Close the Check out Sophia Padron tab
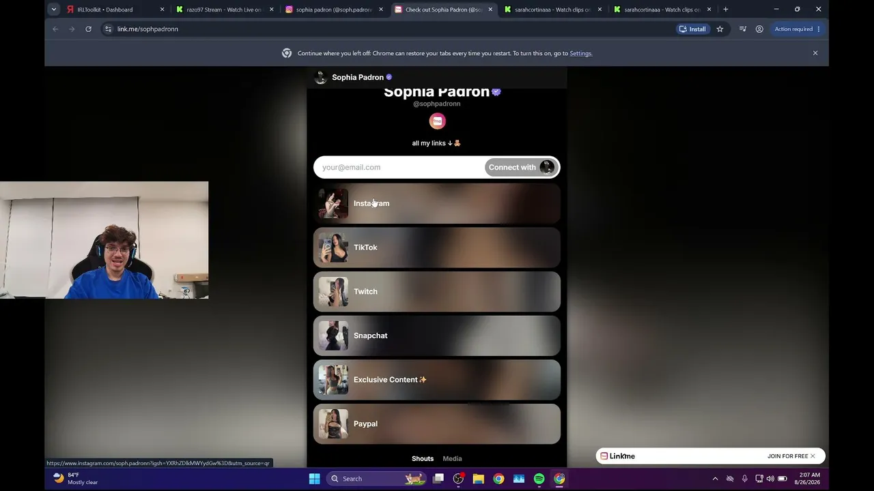The image size is (874, 491). pos(490,10)
